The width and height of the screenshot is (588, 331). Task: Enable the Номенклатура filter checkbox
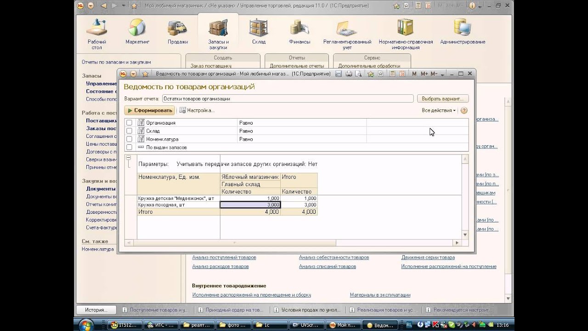pyautogui.click(x=129, y=139)
